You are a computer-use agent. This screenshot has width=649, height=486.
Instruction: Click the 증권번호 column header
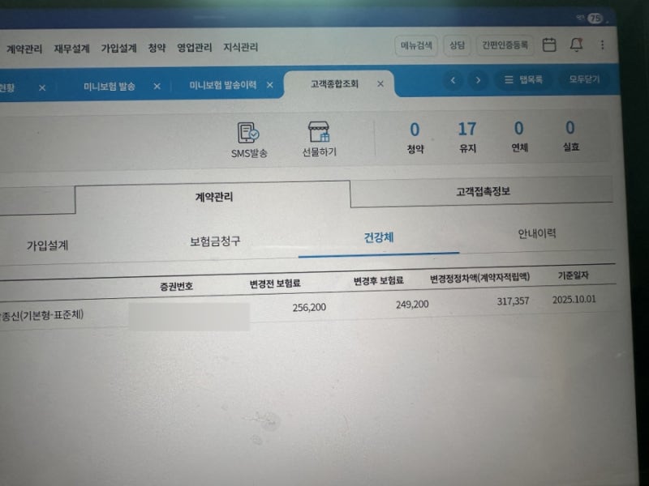tap(176, 286)
